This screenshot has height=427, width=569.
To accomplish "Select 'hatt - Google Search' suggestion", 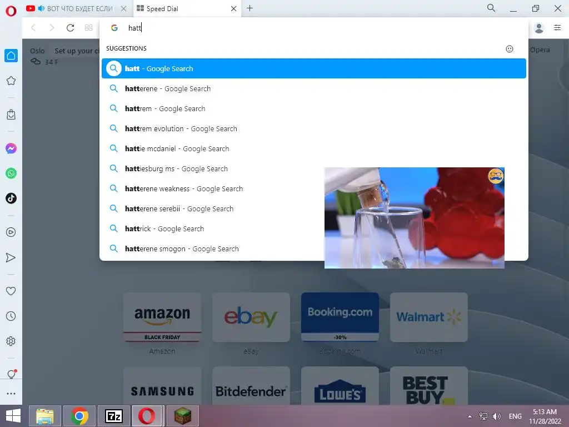I will (x=313, y=68).
